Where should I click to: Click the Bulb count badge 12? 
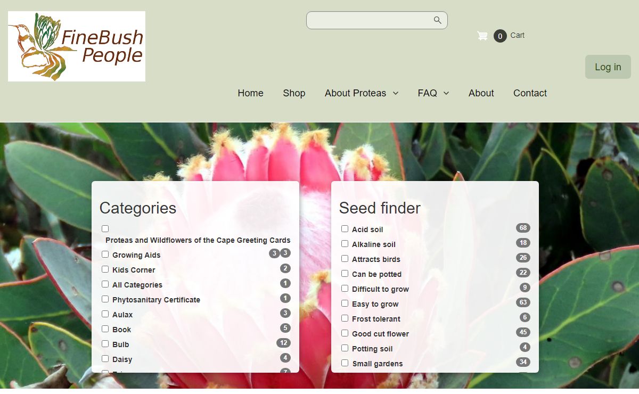coord(283,343)
